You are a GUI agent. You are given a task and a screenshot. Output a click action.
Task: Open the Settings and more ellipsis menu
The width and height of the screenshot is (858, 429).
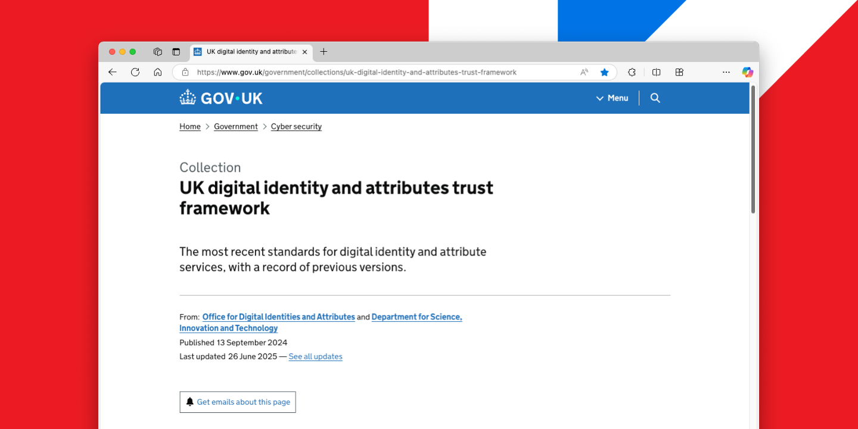coord(726,71)
